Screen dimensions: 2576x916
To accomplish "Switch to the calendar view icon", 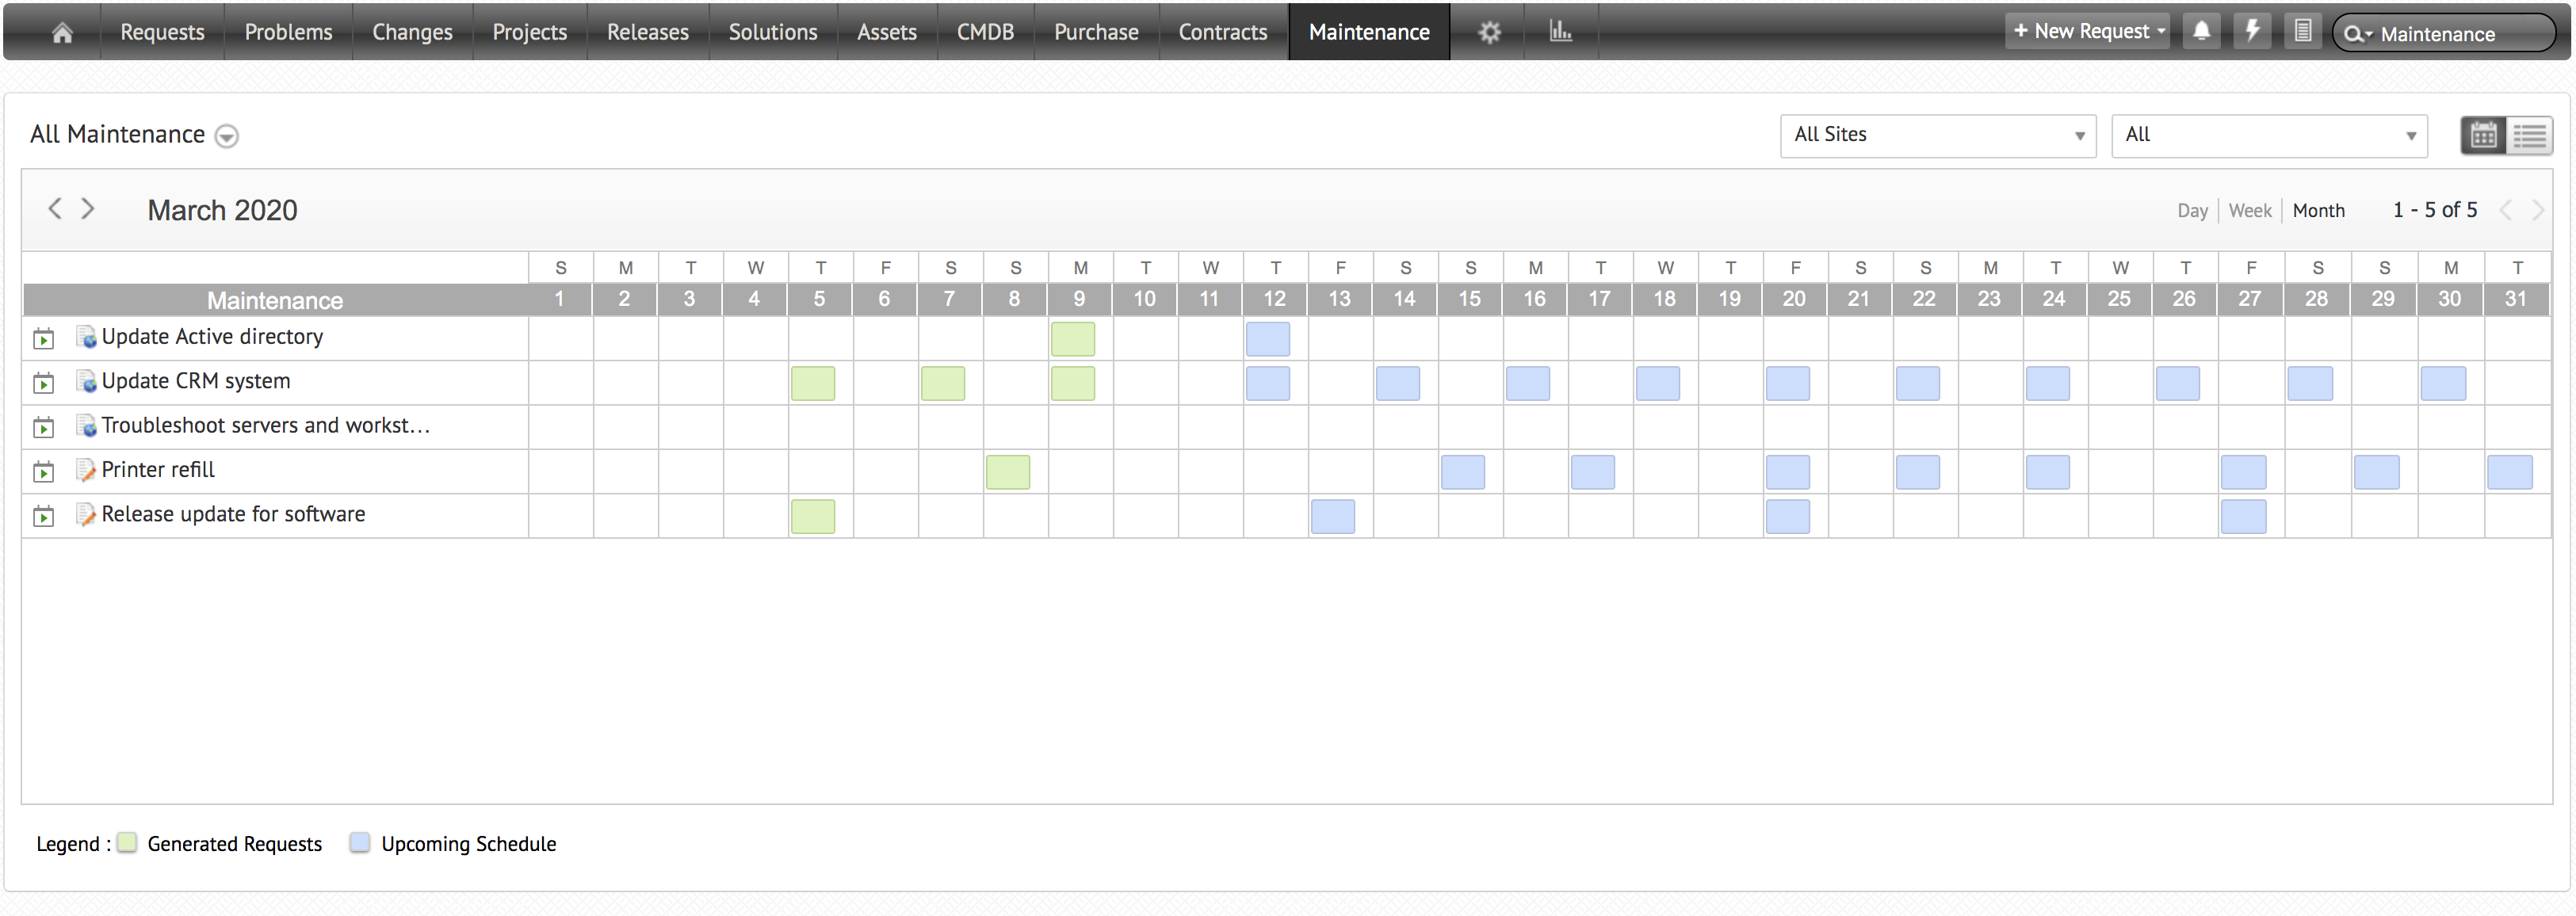I will pos(2483,135).
